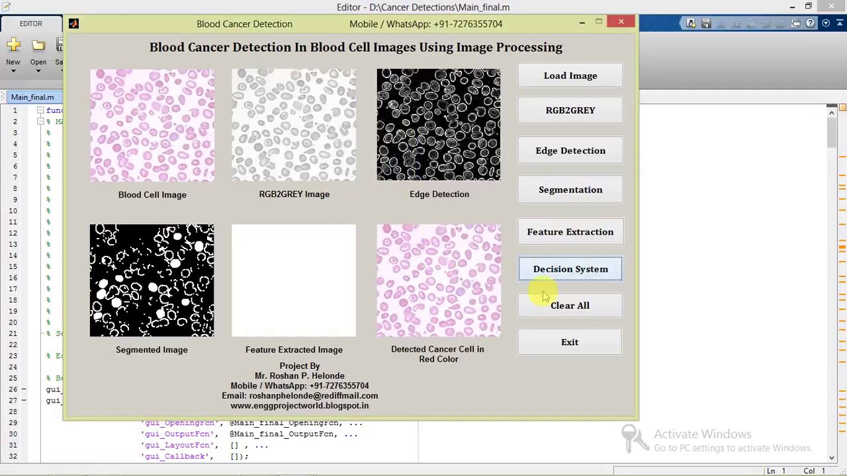The width and height of the screenshot is (847, 476).
Task: Click the Open folder icon in Editor
Action: coord(38,45)
